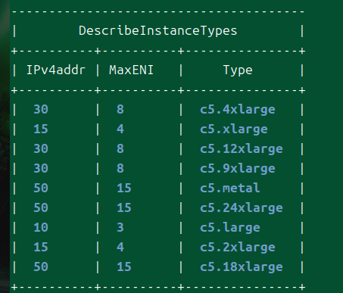Select the c5.24xlarge type cell
This screenshot has width=343, height=293.
point(242,208)
